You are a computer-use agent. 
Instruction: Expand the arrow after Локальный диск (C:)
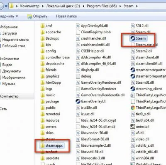pos(83,6)
